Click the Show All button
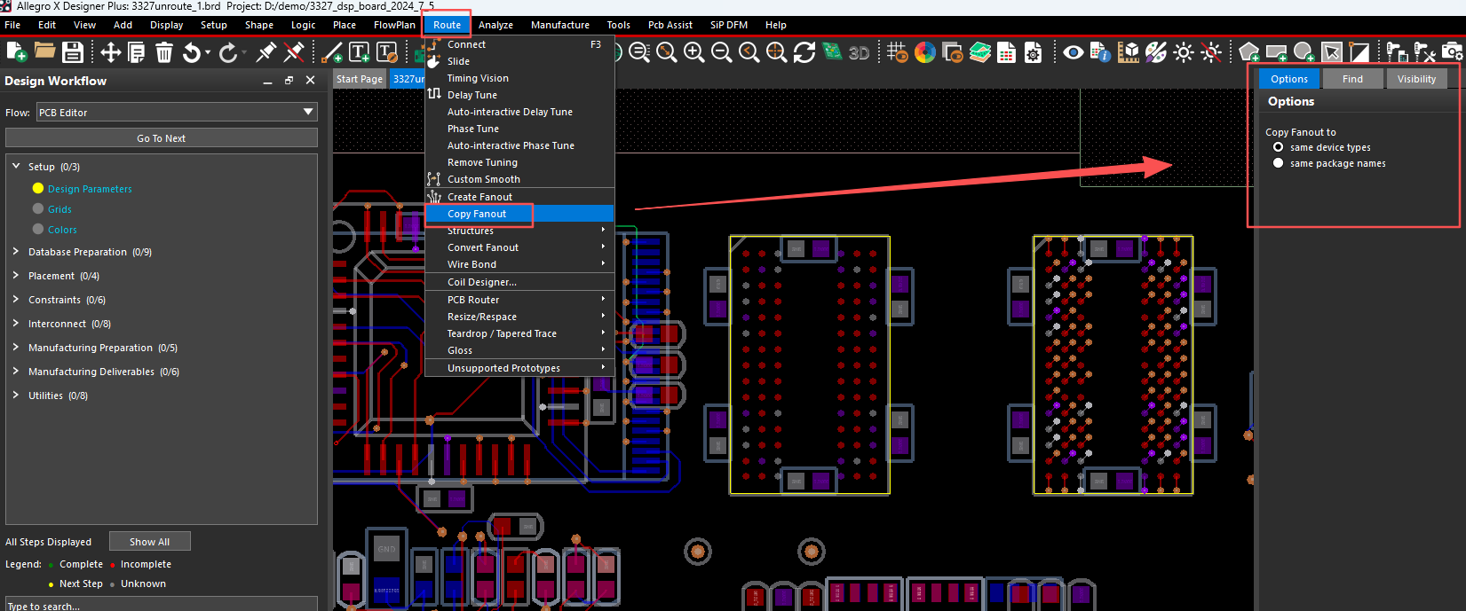The image size is (1466, 611). [x=149, y=542]
